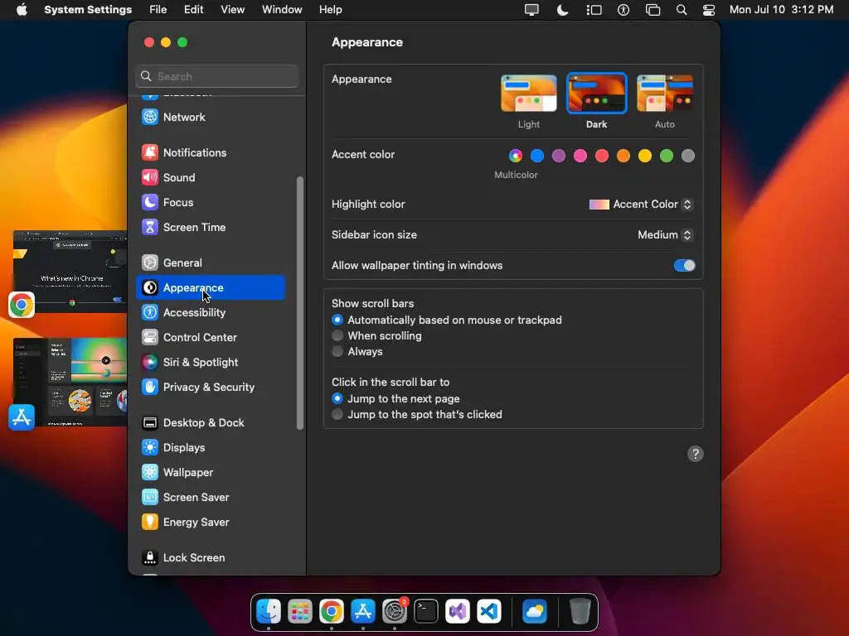This screenshot has width=849, height=636.
Task: Open Privacy & Security settings
Action: pos(211,388)
